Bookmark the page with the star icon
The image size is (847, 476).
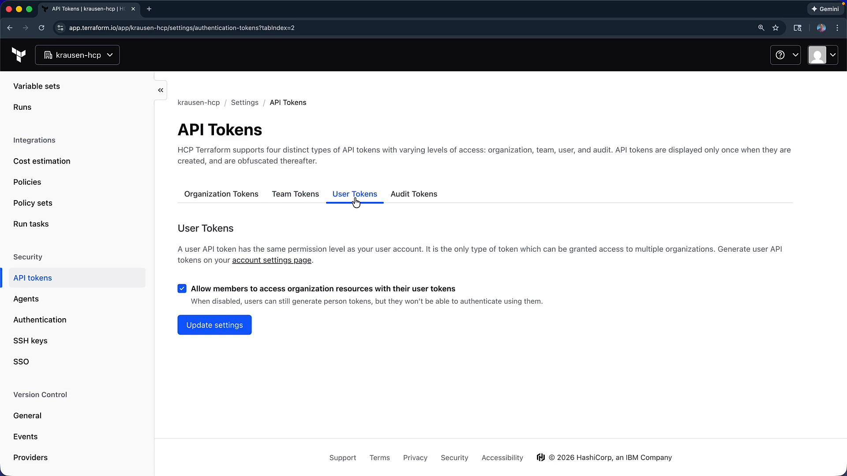pyautogui.click(x=776, y=28)
